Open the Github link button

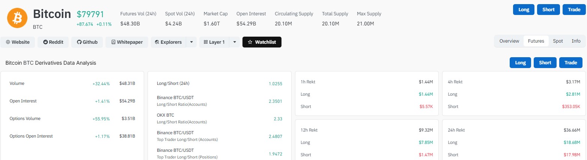point(87,42)
